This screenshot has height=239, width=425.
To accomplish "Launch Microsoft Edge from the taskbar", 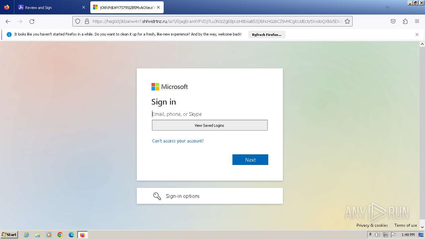I will coord(71,235).
